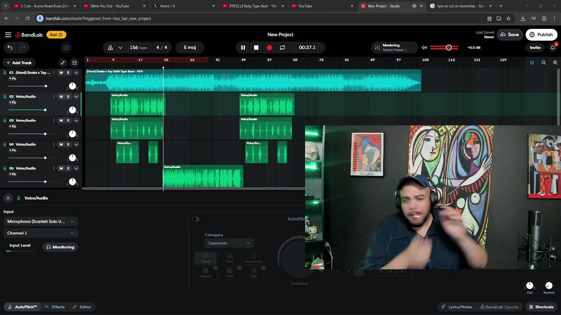The width and height of the screenshot is (561, 315).
Task: Toggle the magnet snap-to-grid icon
Action: (x=532, y=63)
